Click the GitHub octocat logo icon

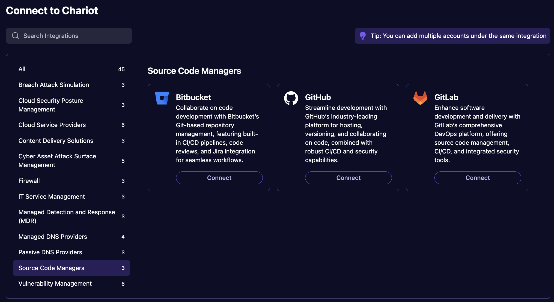coord(291,98)
